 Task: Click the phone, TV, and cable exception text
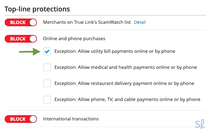coord(127,99)
